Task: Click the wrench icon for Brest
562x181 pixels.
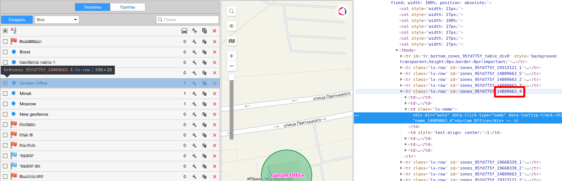Action: click(x=194, y=52)
